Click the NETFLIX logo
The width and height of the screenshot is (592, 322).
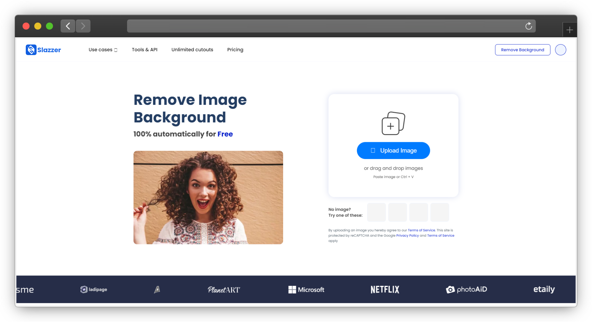tap(385, 289)
